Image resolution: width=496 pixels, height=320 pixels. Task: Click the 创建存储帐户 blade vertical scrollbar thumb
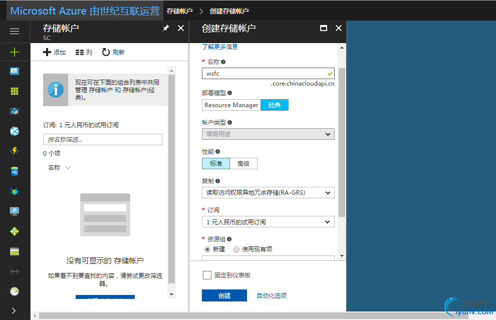tap(342, 142)
